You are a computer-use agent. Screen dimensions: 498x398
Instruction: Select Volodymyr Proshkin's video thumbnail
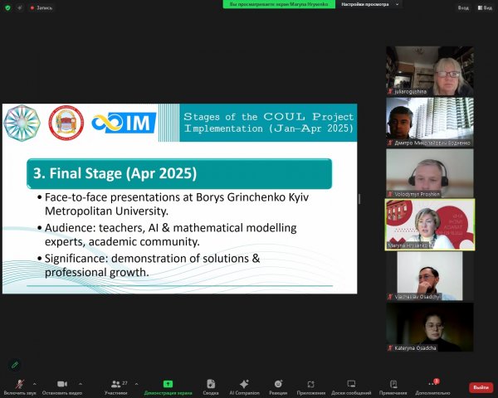(429, 174)
